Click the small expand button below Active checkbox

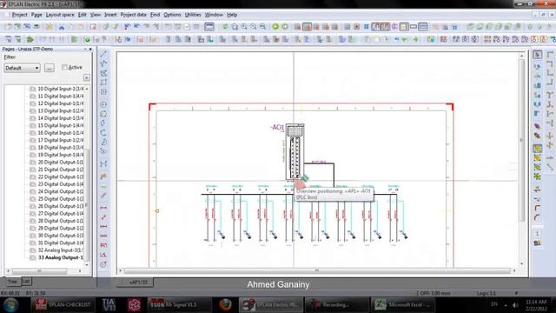tap(87, 77)
